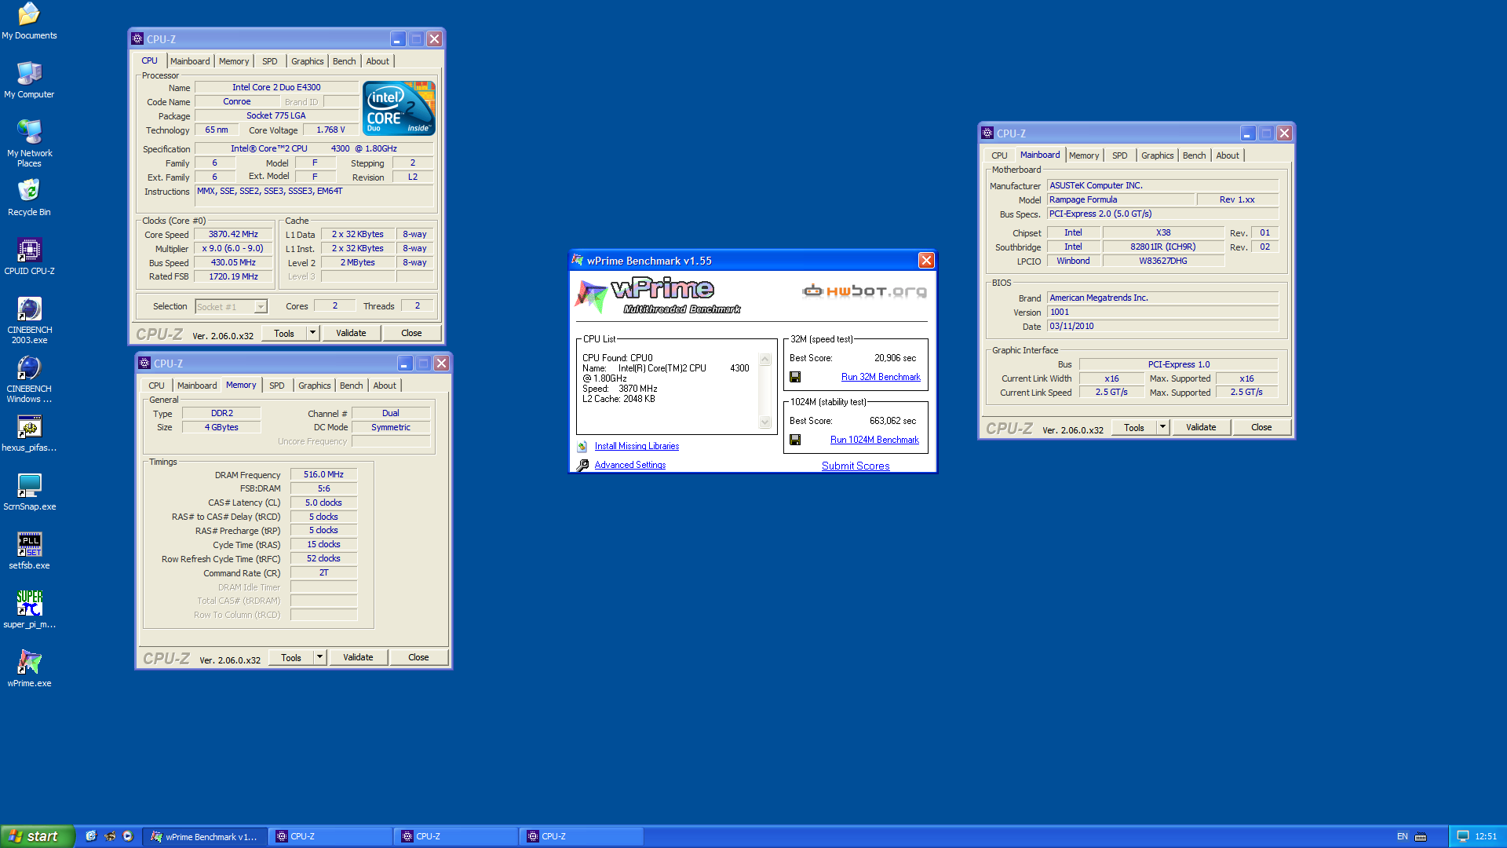Switch to Mainboard tab in top-left CPU-Z
This screenshot has width=1507, height=848.
point(190,61)
